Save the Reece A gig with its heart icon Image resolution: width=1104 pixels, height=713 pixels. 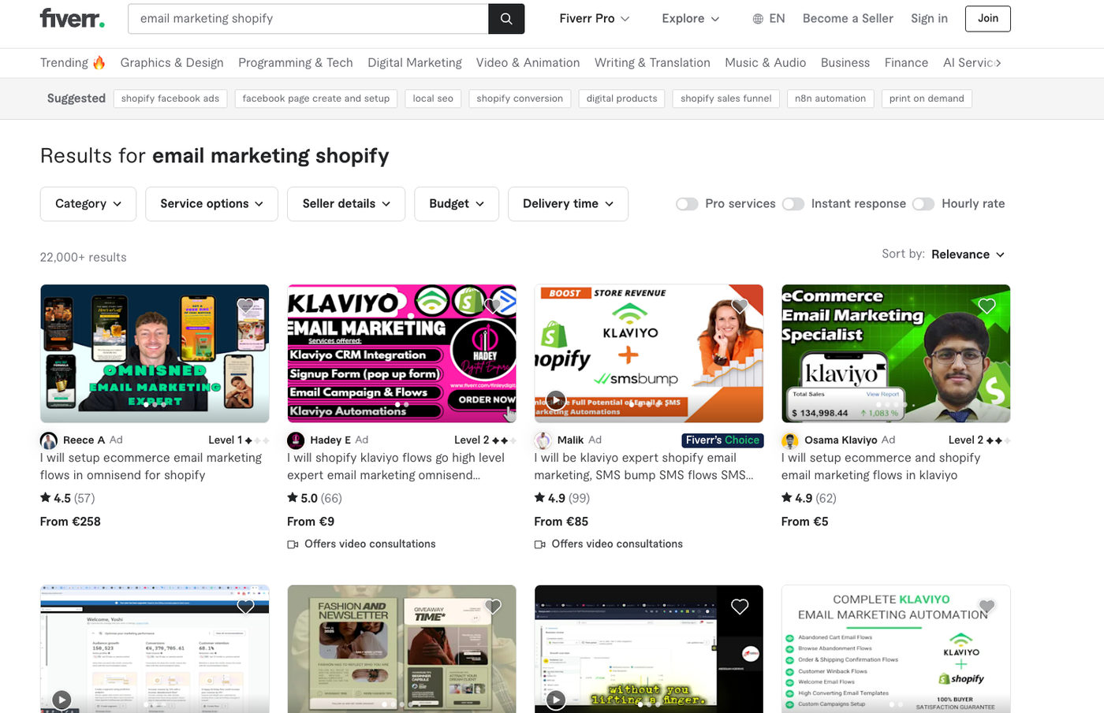245,306
